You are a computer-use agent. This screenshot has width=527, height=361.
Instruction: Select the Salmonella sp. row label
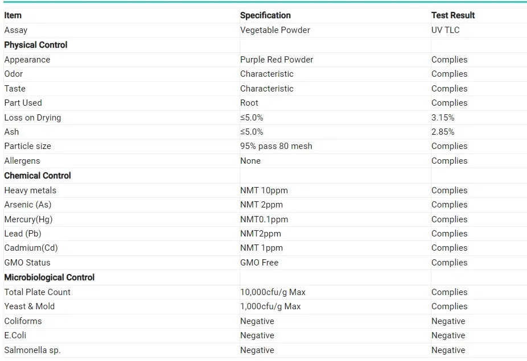pos(32,350)
